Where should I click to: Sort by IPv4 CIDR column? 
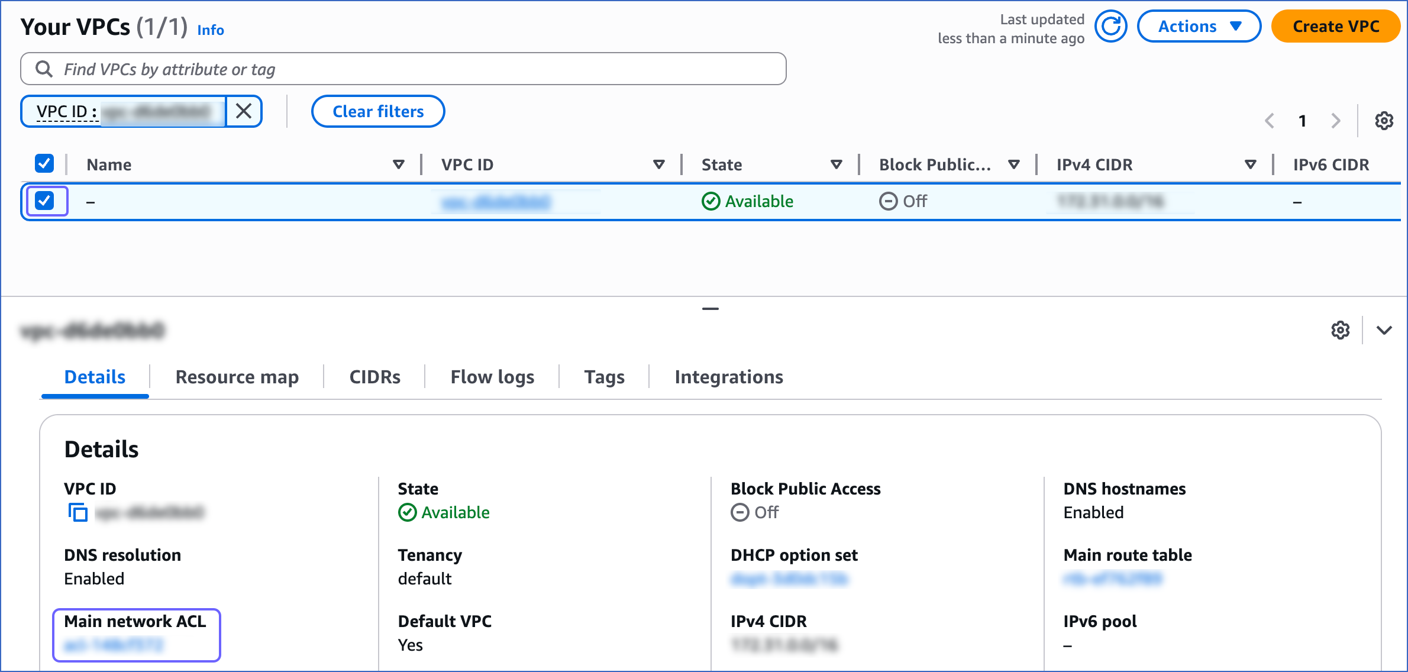point(1251,164)
